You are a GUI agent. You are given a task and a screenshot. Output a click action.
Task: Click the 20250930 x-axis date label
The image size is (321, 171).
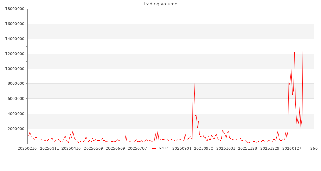[x=204, y=148]
